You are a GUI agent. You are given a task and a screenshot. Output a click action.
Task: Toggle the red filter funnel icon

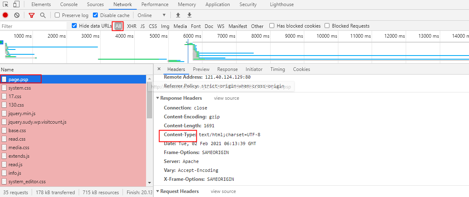click(32, 15)
